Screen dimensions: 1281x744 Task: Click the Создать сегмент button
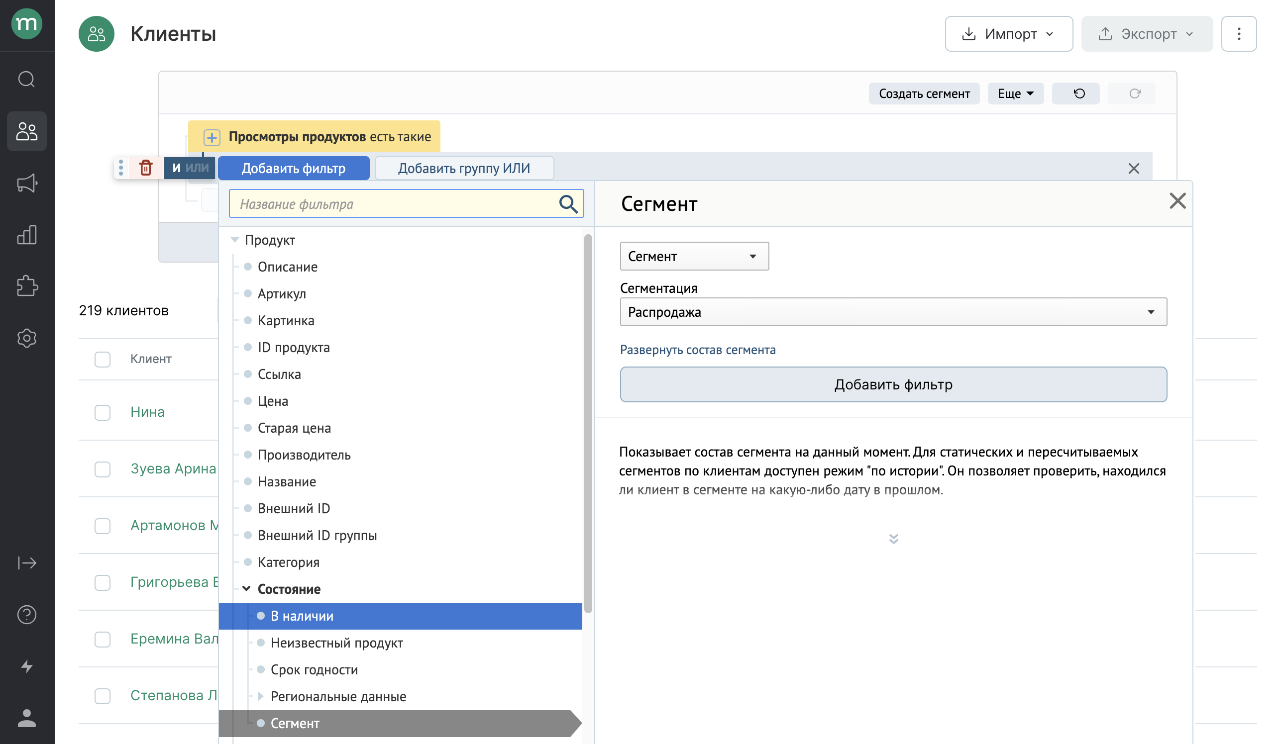[x=924, y=93]
